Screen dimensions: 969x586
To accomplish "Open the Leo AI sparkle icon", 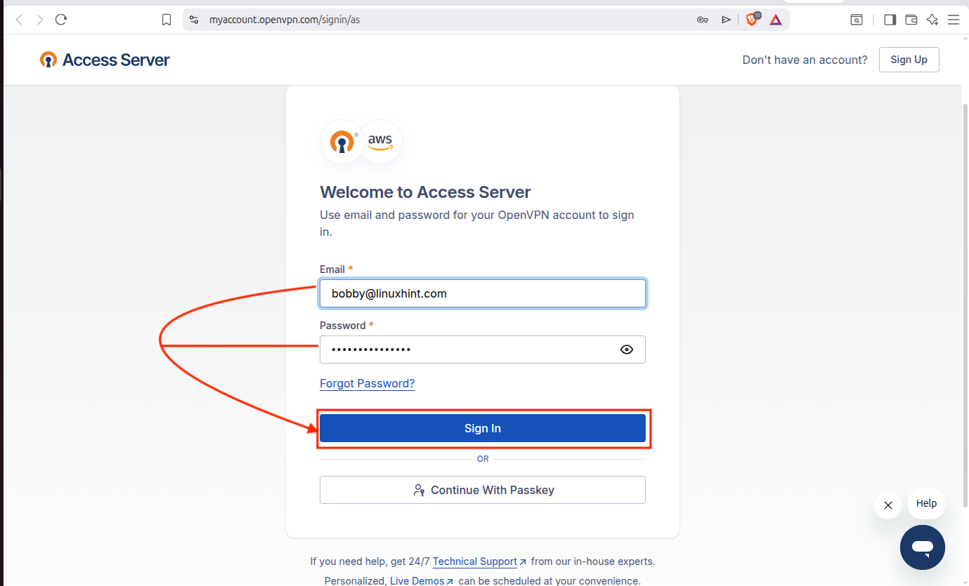I will tap(932, 20).
